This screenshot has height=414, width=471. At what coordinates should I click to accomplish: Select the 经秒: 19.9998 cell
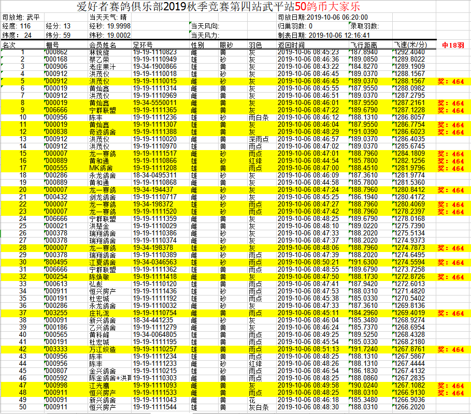(110, 26)
